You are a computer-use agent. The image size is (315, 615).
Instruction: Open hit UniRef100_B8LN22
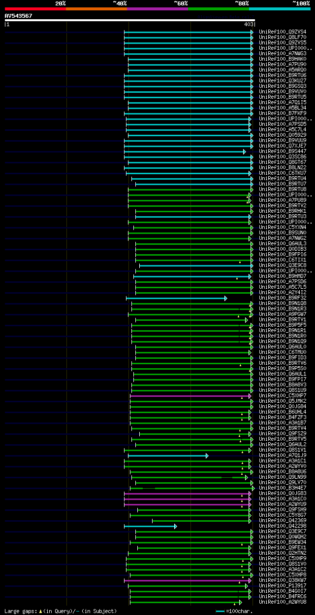point(283,167)
